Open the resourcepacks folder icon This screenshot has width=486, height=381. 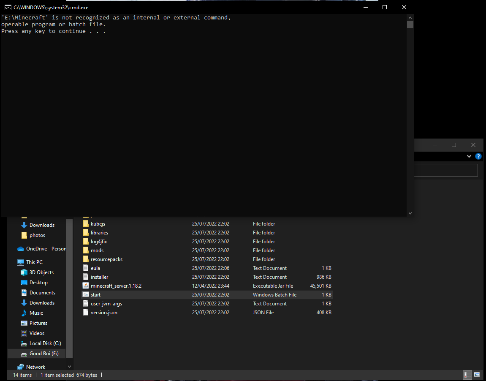click(86, 259)
